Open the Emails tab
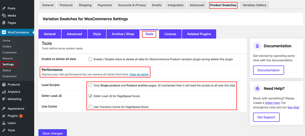Image resolution: width=305 pixels, height=136 pixels. [x=157, y=5]
